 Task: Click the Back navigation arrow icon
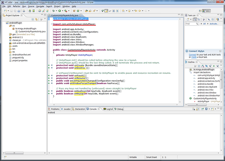point(140,11)
